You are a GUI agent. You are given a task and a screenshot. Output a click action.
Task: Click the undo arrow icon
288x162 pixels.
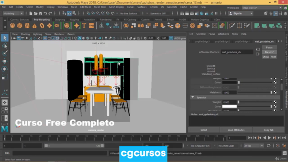[x=45, y=13]
